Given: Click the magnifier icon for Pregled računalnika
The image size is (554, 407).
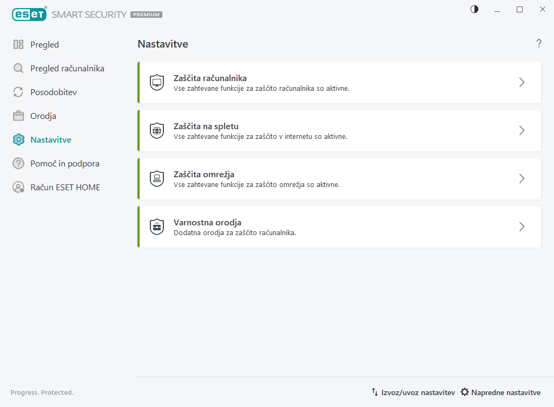Looking at the screenshot, I should click(18, 69).
